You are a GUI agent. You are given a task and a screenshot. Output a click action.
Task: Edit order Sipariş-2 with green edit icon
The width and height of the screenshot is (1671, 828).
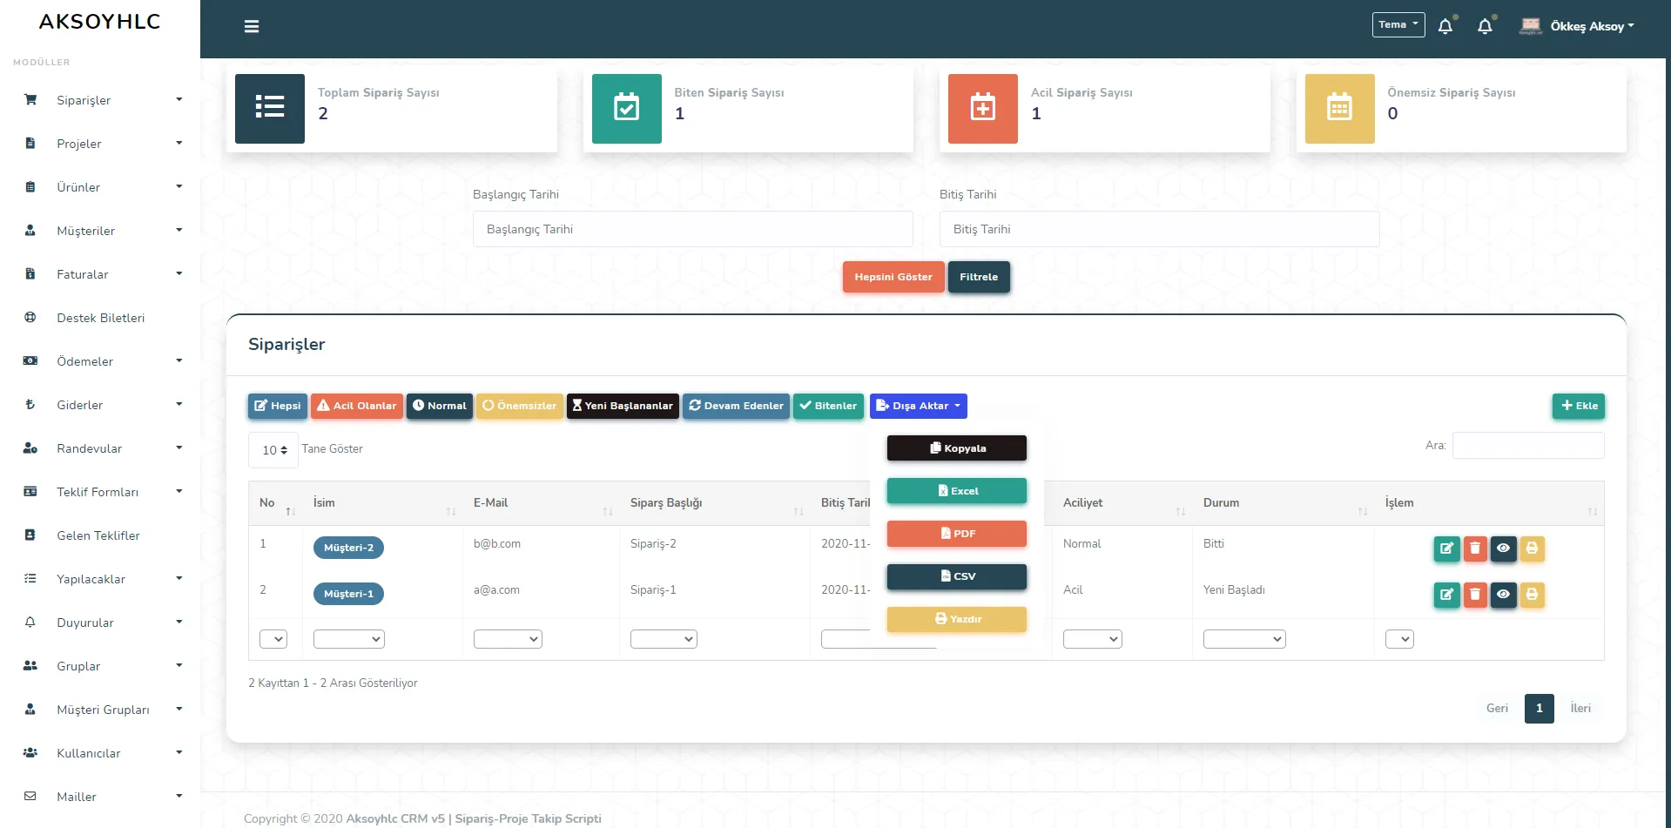coord(1446,549)
